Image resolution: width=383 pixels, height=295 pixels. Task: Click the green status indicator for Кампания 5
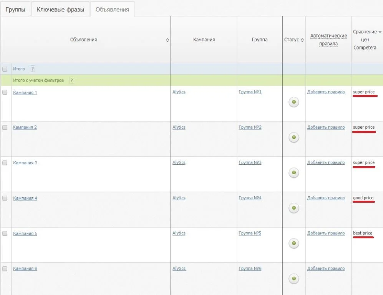point(294,243)
